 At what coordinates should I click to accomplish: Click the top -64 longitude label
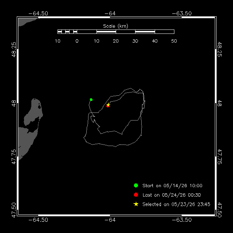(x=110, y=13)
